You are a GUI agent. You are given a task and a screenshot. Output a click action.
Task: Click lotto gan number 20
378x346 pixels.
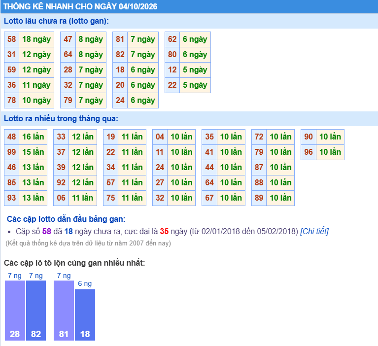tap(120, 85)
